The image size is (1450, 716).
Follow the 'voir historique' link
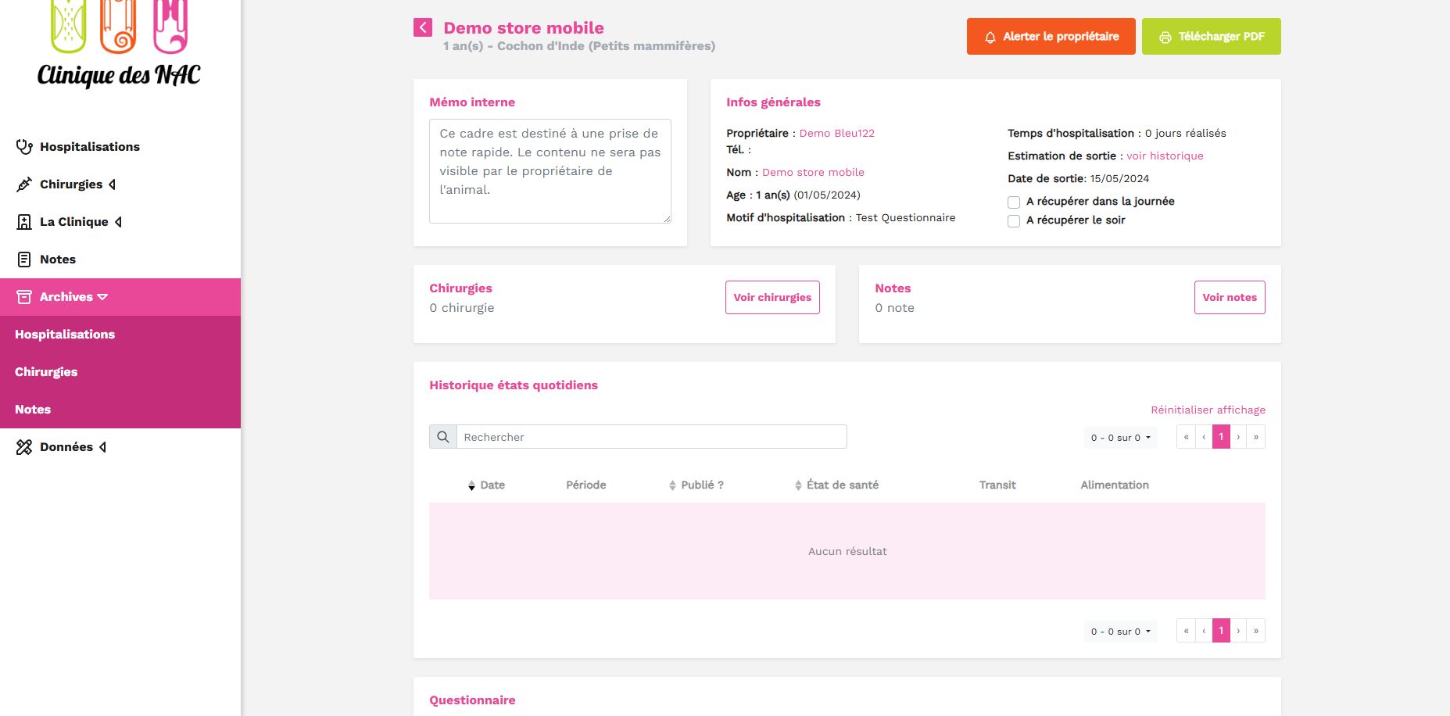pos(1165,156)
